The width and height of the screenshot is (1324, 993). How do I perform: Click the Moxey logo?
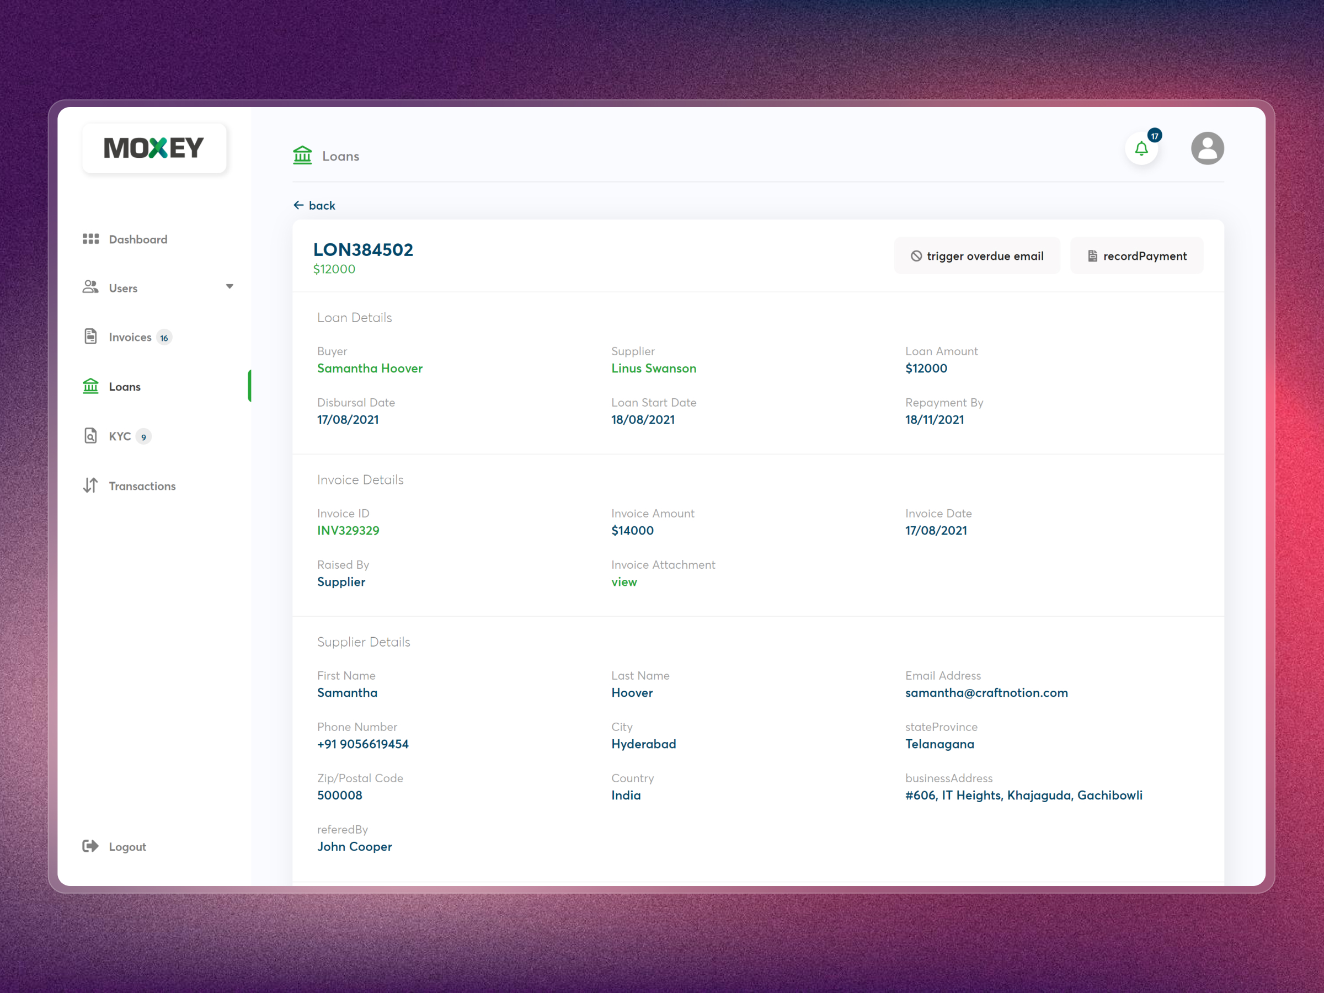[x=154, y=147]
